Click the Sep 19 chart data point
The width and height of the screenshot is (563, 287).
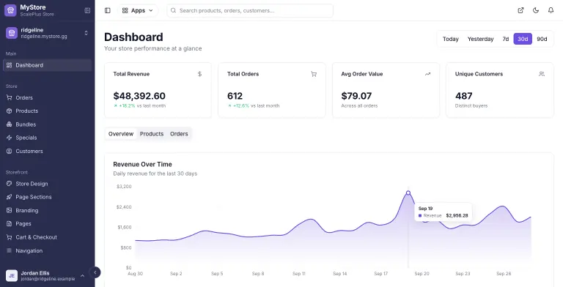(408, 193)
